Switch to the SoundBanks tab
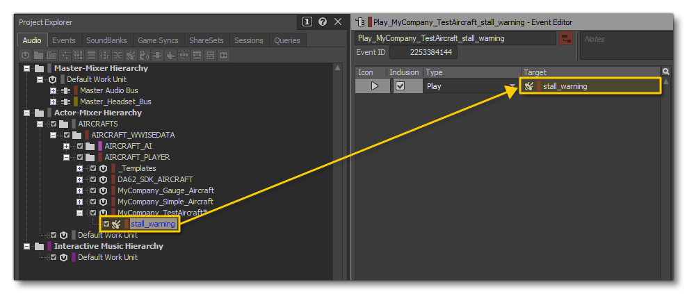This screenshot has height=294, width=687. pyautogui.click(x=106, y=40)
